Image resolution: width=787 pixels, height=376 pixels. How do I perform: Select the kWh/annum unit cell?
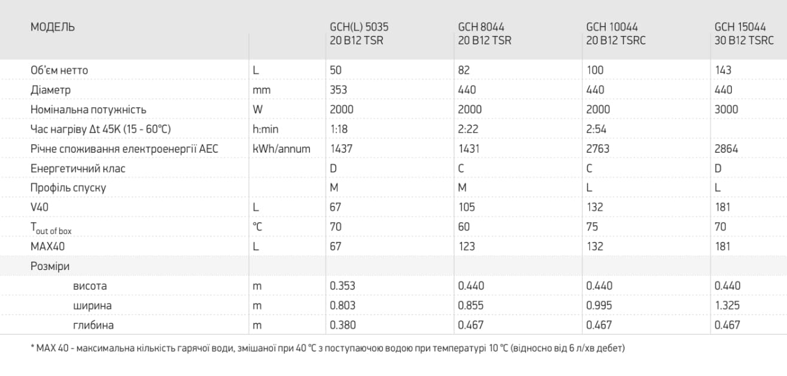[x=281, y=149]
